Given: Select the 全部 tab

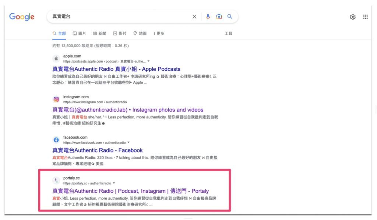Looking at the screenshot, I should click(59, 34).
